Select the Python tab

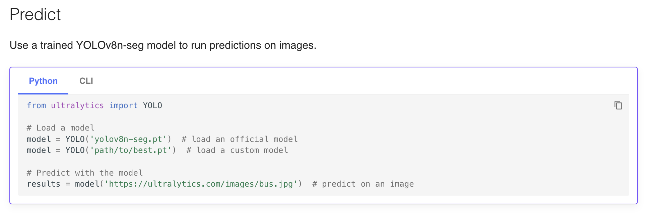click(x=43, y=81)
